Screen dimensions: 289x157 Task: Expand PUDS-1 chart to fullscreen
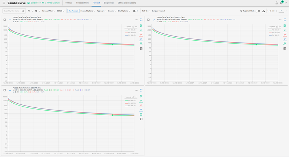tap(141, 20)
